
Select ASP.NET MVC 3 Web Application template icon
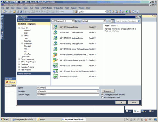point(55,38)
